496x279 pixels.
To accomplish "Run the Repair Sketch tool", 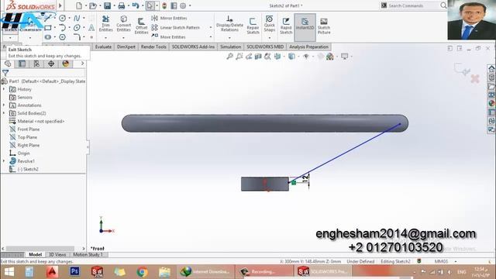I will tap(253, 26).
